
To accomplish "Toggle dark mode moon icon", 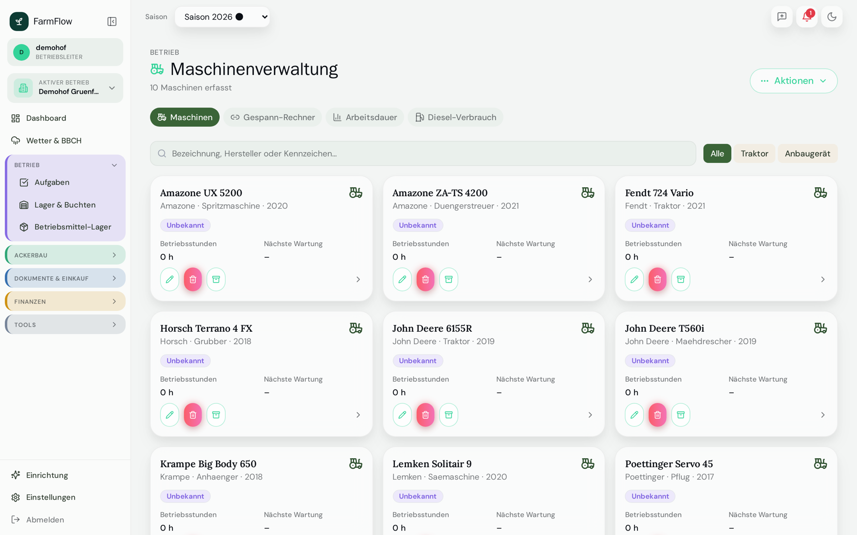I will pos(832,17).
